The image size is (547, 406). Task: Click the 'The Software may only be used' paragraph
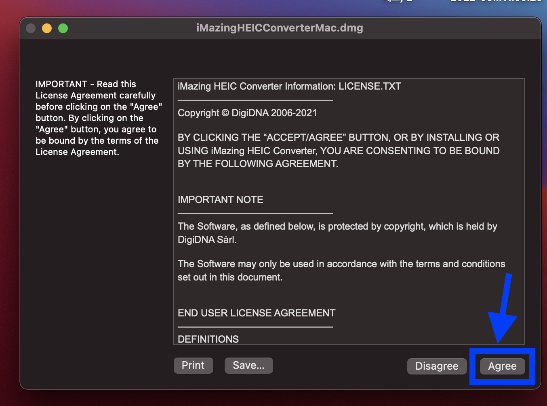tap(341, 270)
